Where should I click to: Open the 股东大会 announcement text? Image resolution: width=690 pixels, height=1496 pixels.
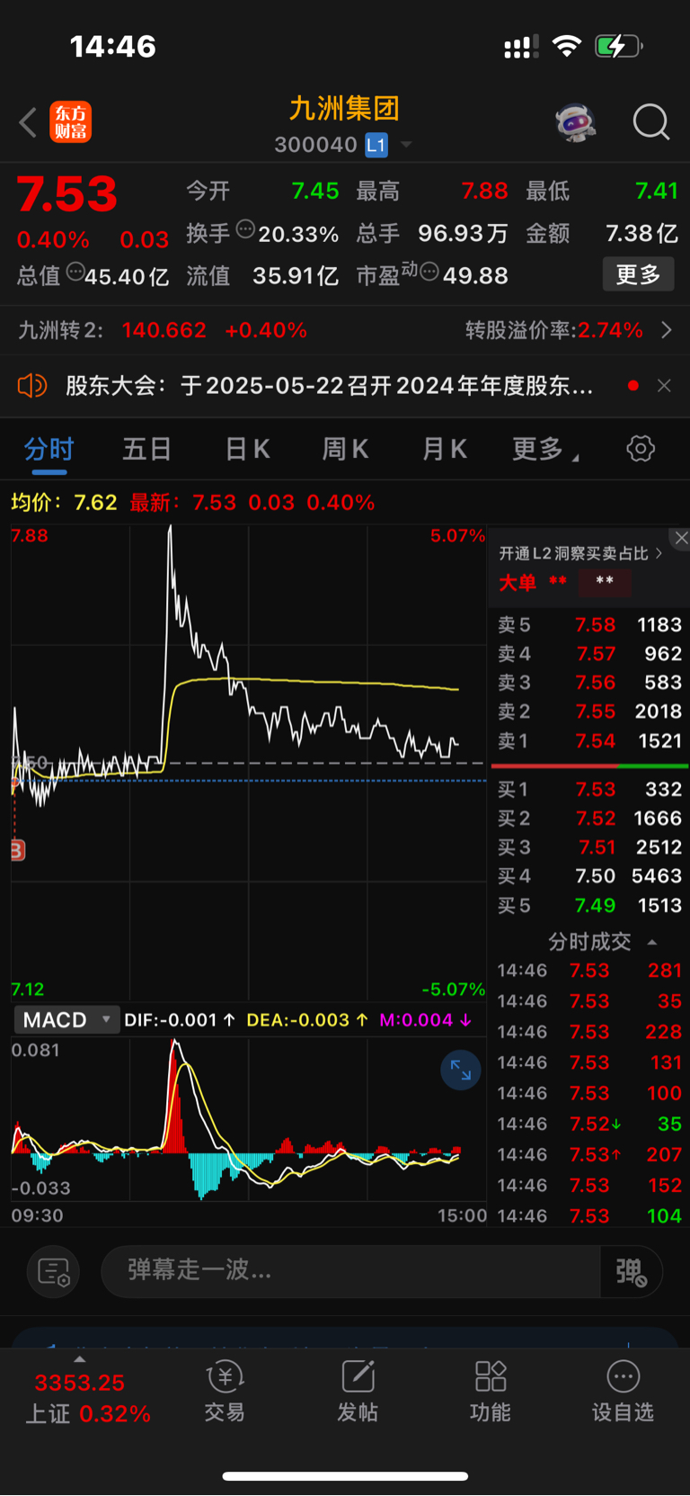(329, 386)
